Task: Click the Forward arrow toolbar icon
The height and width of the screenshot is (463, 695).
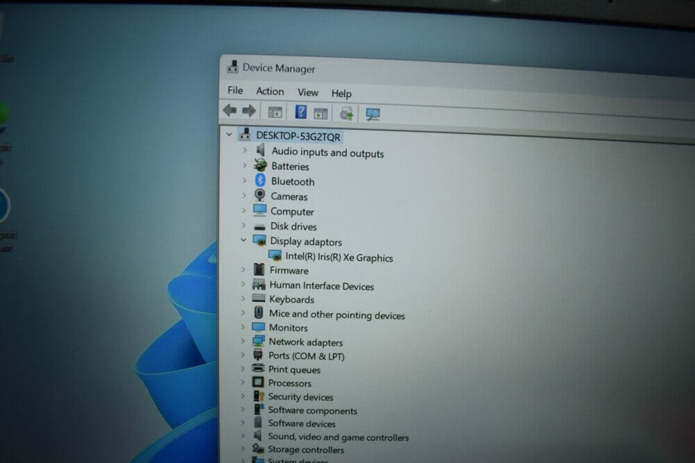Action: (x=249, y=110)
